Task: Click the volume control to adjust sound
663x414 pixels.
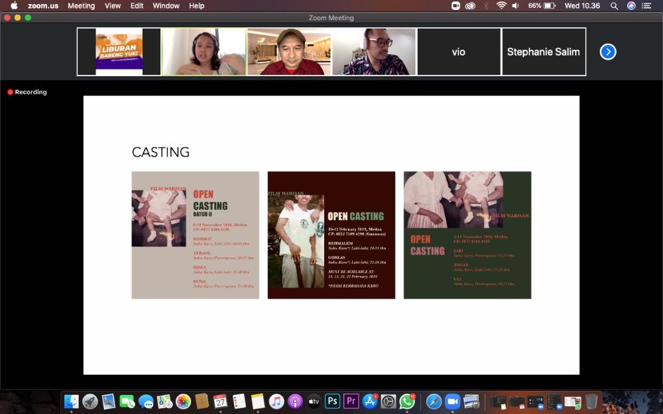Action: point(514,5)
